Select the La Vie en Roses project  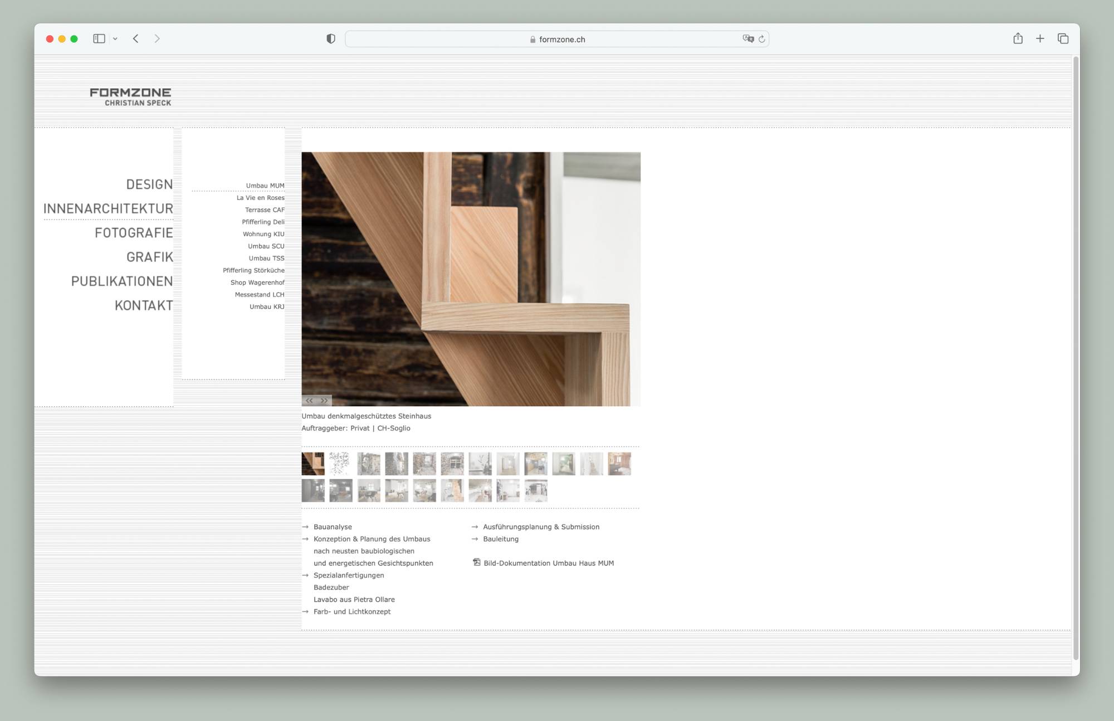pyautogui.click(x=260, y=198)
